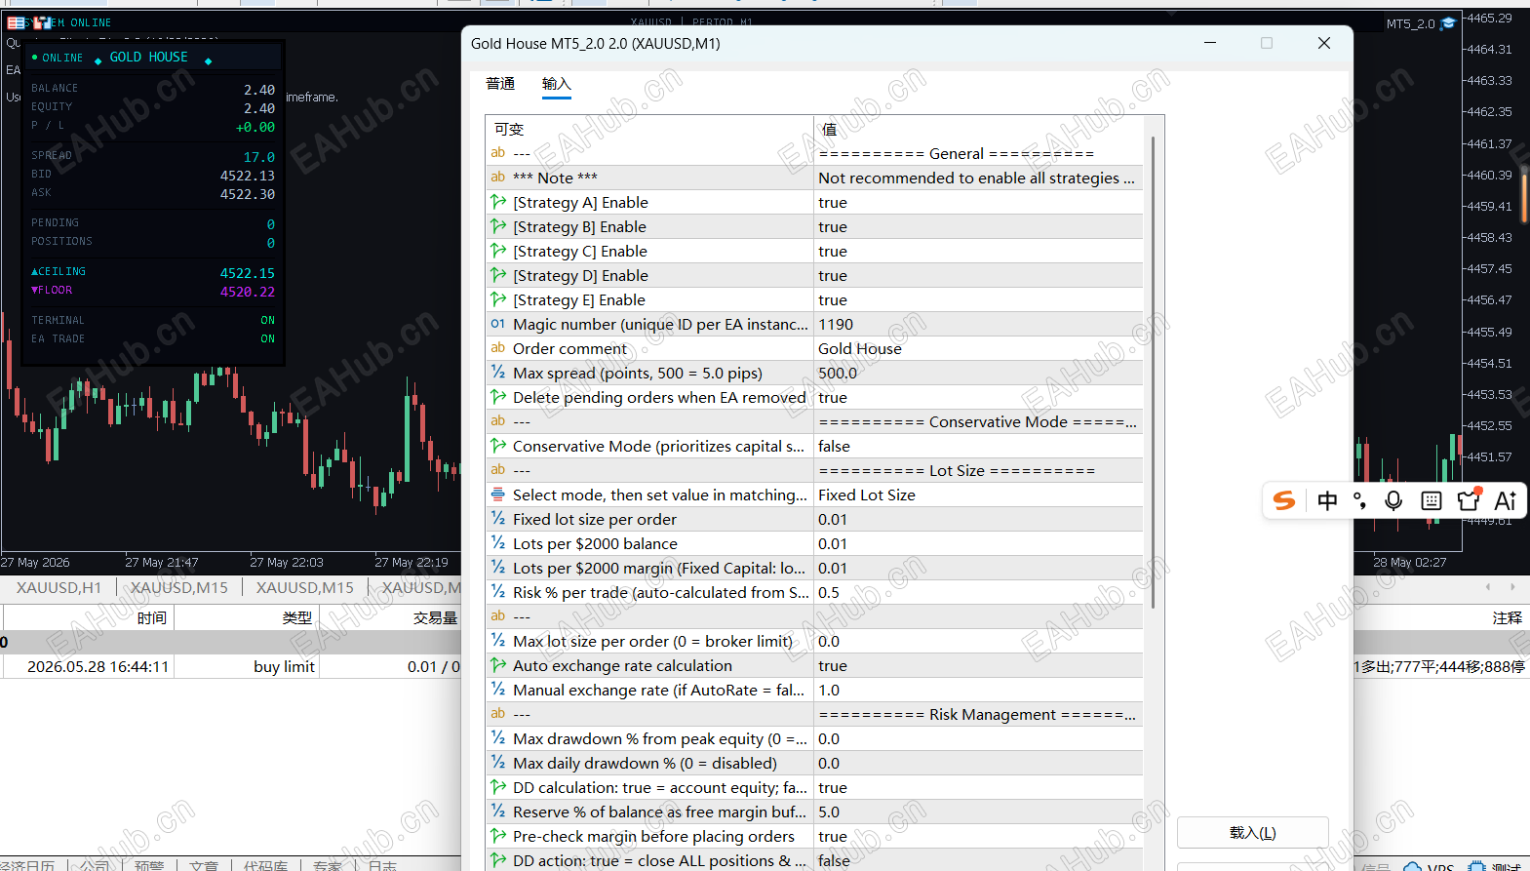Click the icon beside Lots per $2000 balance
This screenshot has height=871, width=1530.
498,543
